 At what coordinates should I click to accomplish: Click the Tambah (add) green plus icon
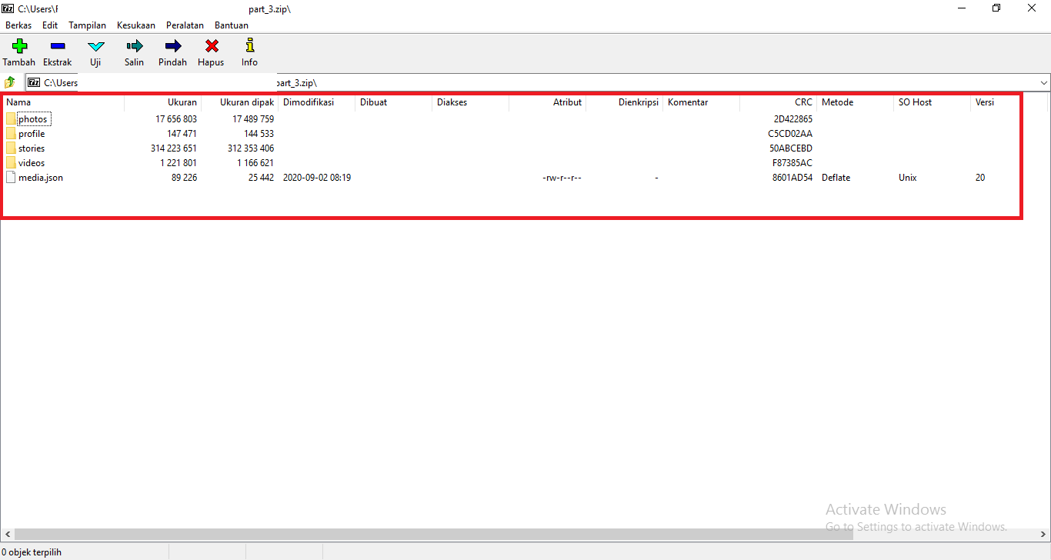(x=19, y=46)
